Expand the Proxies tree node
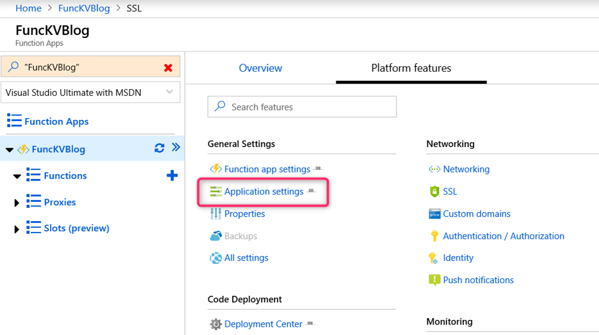The height and width of the screenshot is (335, 599). pyautogui.click(x=16, y=202)
